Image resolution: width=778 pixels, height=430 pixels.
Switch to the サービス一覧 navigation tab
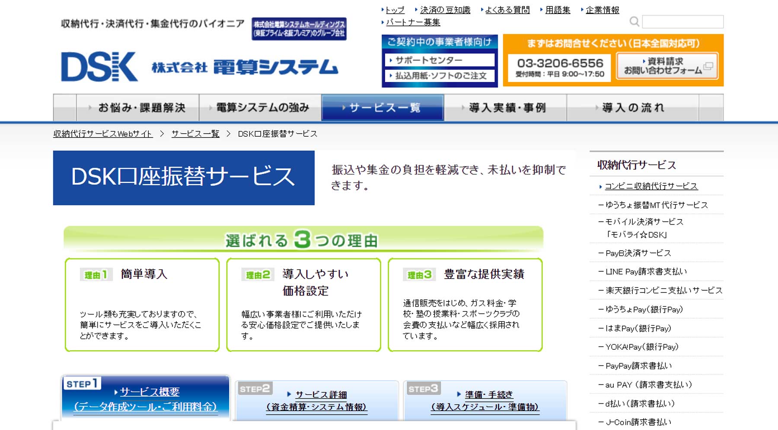tap(384, 108)
